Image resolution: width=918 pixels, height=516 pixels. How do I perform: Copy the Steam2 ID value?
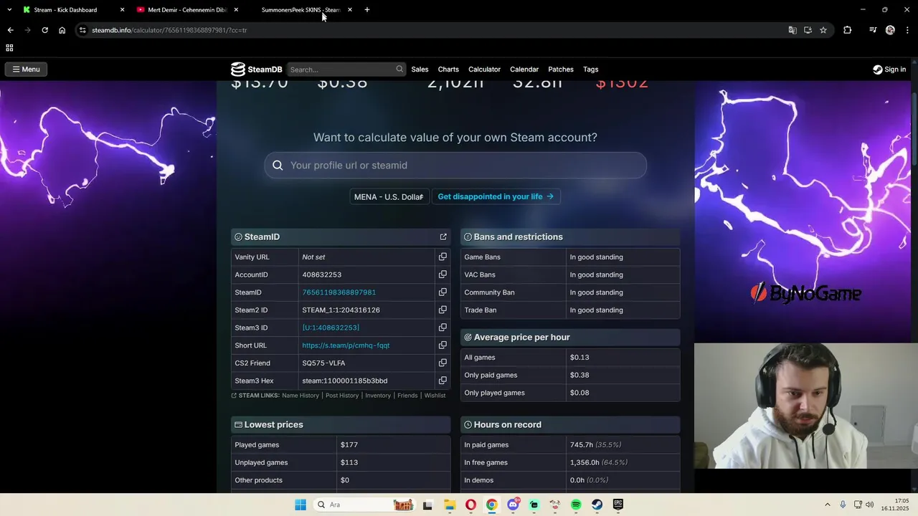click(x=443, y=310)
